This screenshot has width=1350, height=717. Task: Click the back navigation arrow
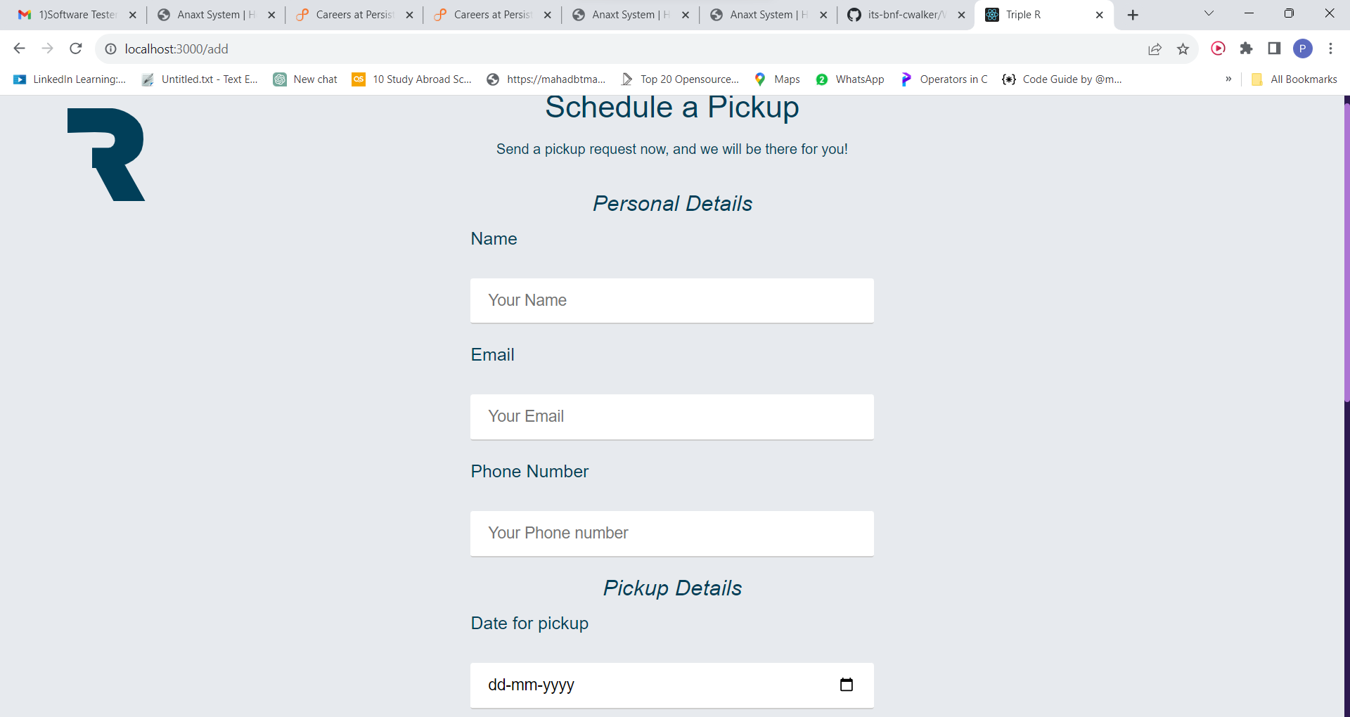click(19, 49)
